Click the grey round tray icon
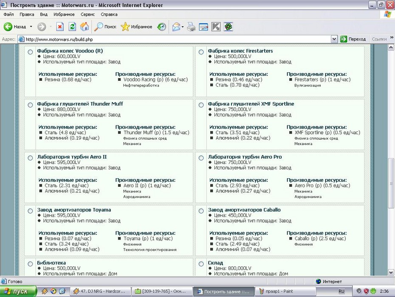Image resolution: width=395 pixels, height=297 pixels. point(359,291)
